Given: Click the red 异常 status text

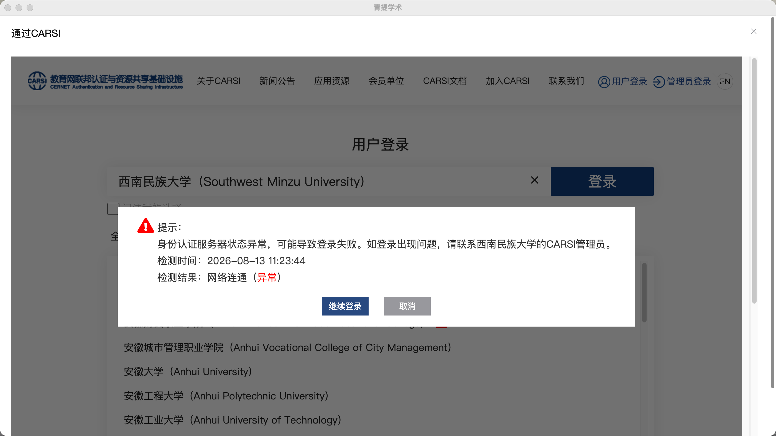Looking at the screenshot, I should click(267, 277).
